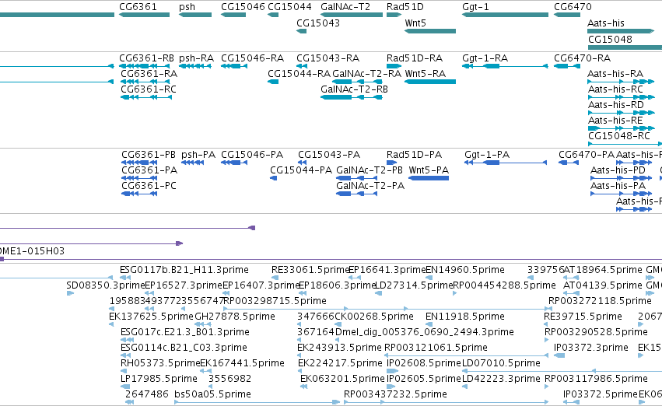
Task: Open the SD08350.3prime EST label
Action: pos(106,285)
